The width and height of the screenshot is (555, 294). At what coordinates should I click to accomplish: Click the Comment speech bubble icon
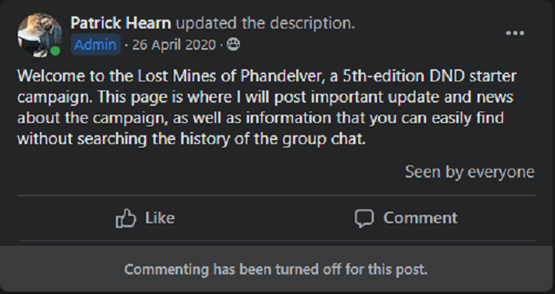[364, 218]
